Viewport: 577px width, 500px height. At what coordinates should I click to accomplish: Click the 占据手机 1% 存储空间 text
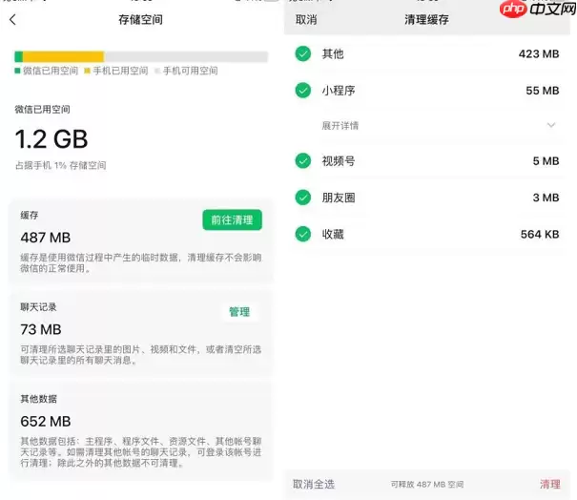pyautogui.click(x=60, y=165)
